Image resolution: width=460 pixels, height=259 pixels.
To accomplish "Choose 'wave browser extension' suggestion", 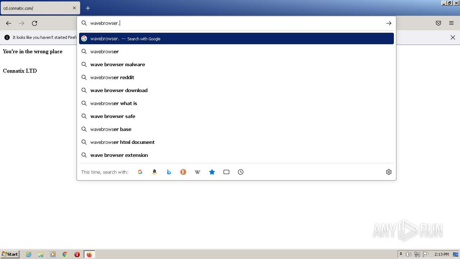I will (x=236, y=155).
